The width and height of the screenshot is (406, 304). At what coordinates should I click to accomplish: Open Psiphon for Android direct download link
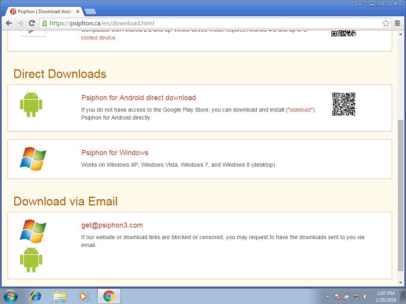pyautogui.click(x=138, y=98)
